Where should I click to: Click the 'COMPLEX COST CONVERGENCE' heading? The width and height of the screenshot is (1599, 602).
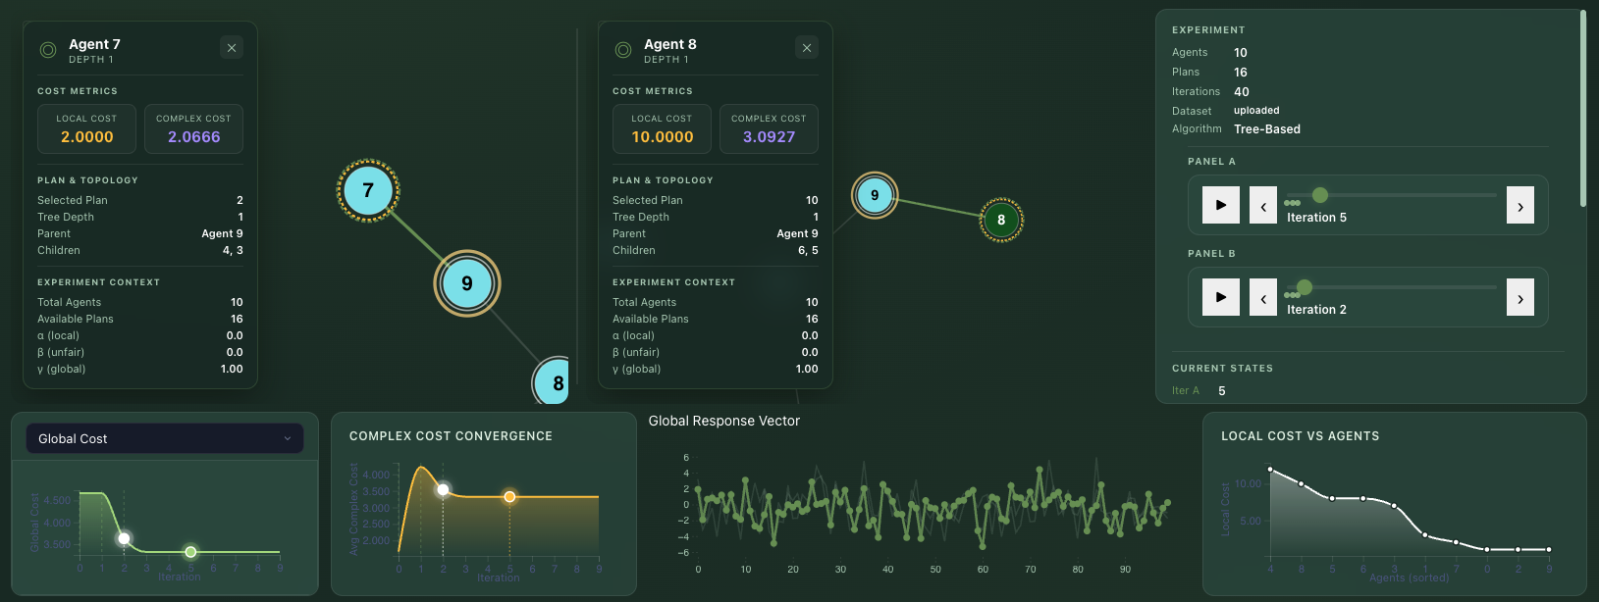point(451,436)
